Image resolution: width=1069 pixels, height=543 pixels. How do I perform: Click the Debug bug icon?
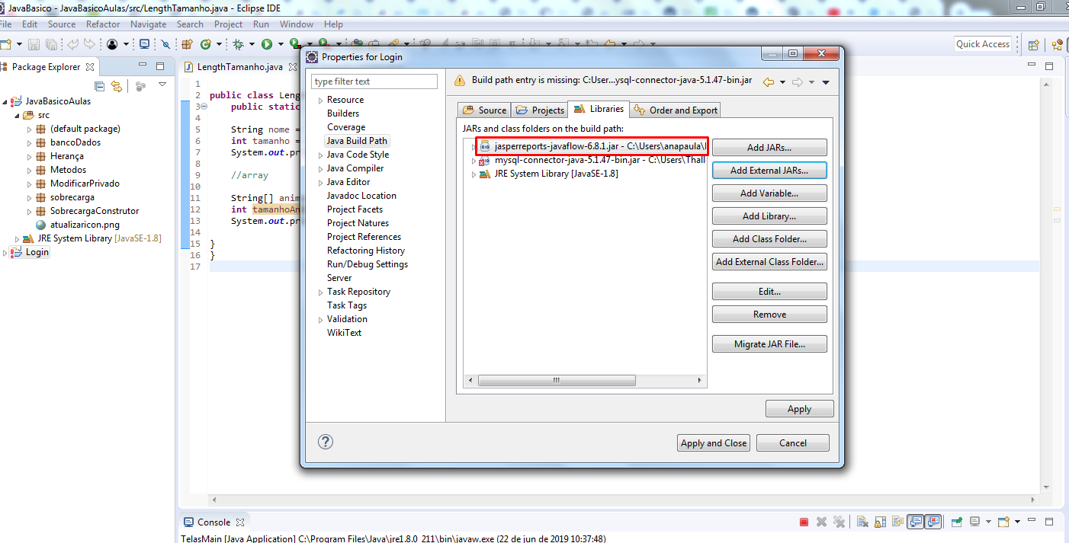(x=238, y=45)
